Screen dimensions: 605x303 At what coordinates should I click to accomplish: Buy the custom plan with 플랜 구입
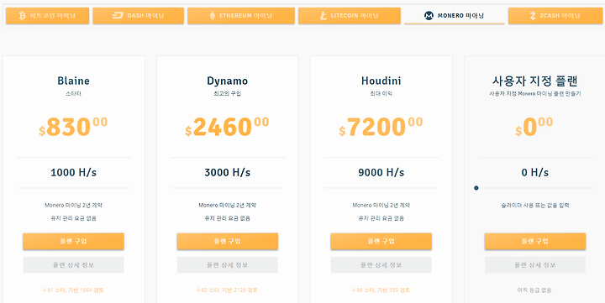[x=534, y=242]
